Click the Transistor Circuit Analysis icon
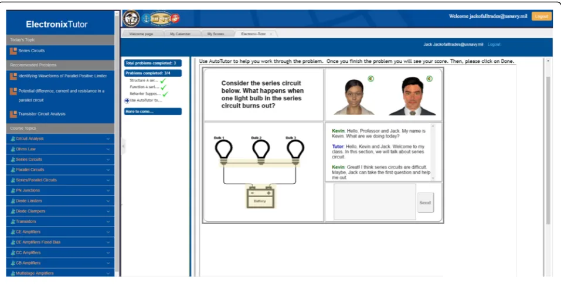The image size is (561, 284). (13, 114)
